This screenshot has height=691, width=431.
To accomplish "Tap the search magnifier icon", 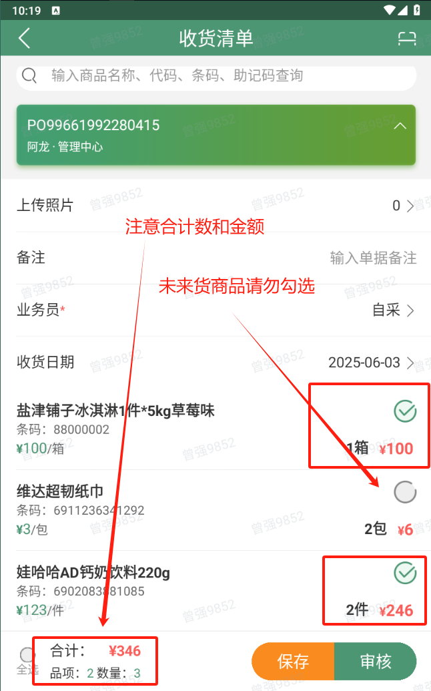I will pyautogui.click(x=29, y=75).
